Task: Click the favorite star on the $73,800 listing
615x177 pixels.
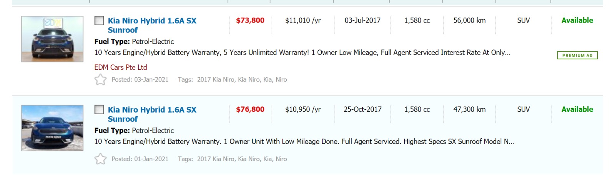Action: tap(100, 79)
